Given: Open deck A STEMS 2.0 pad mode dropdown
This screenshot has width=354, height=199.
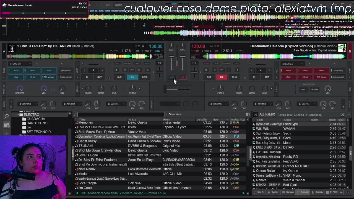Looking at the screenshot, I should pyautogui.click(x=20, y=64).
